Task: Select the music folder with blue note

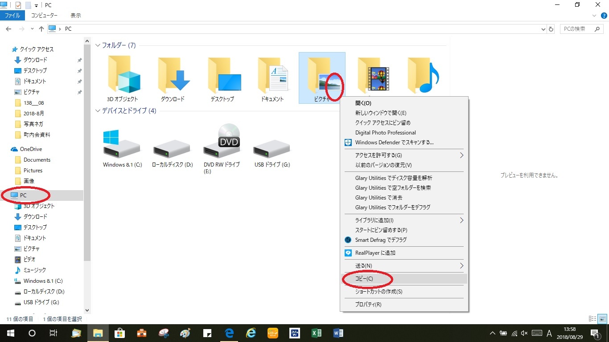Action: coord(424,75)
